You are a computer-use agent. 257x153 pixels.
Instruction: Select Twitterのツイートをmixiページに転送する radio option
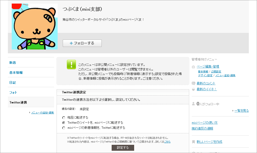(63, 123)
